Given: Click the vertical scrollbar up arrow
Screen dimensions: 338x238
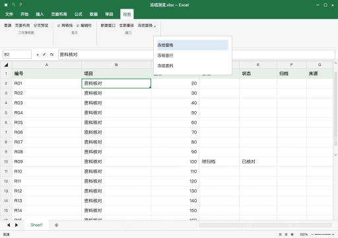Looking at the screenshot, I should point(335,63).
